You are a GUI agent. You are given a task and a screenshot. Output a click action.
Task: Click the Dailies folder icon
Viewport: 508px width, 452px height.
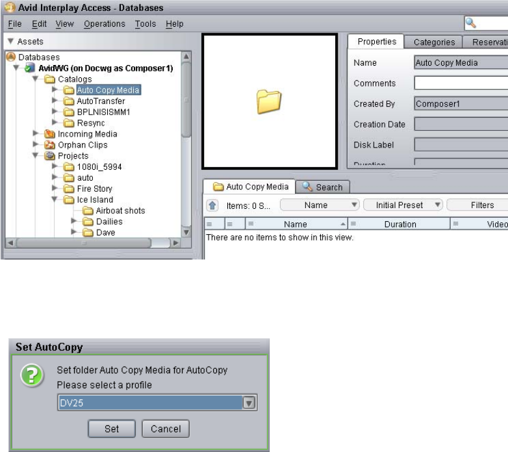88,222
